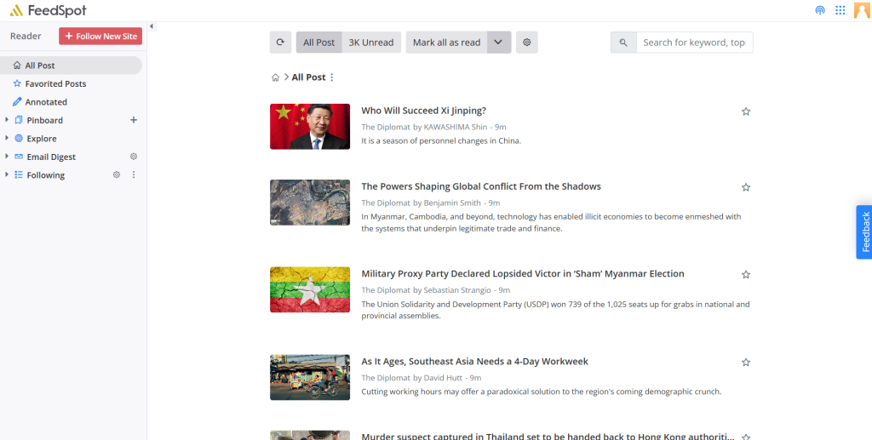872x440 pixels.
Task: Open Email Digest settings gear
Action: point(133,157)
